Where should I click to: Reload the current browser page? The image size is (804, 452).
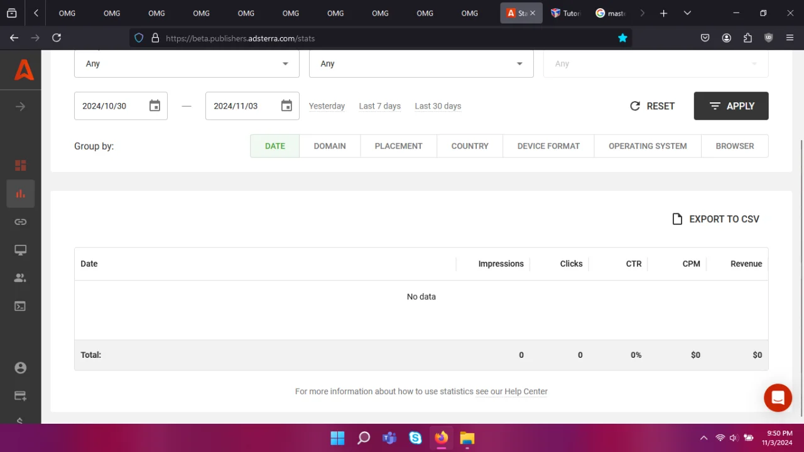(x=57, y=38)
